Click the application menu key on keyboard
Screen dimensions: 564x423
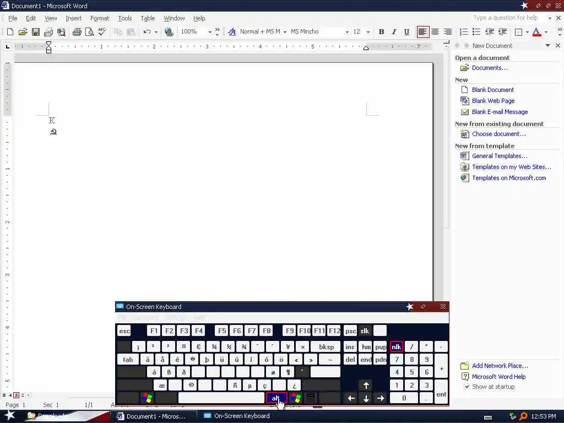tap(311, 398)
